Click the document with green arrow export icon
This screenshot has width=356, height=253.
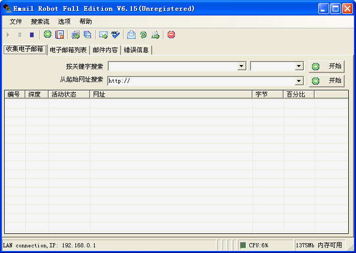pos(156,35)
